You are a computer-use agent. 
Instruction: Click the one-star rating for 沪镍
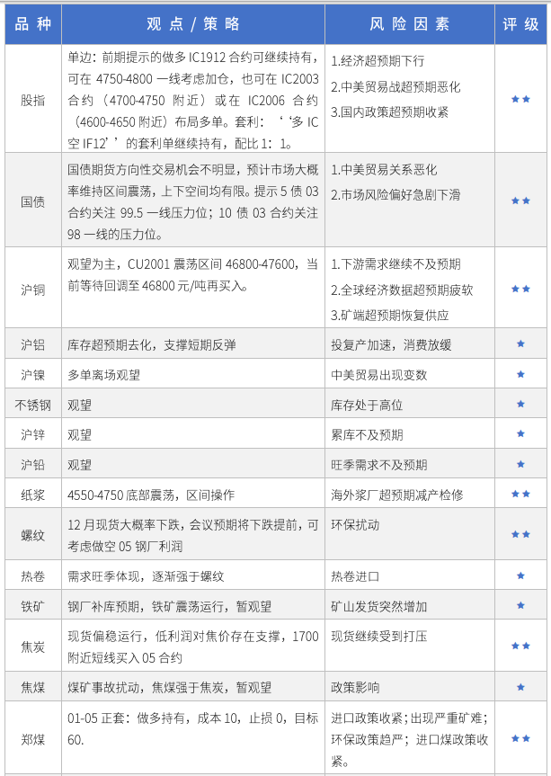pyautogui.click(x=520, y=374)
